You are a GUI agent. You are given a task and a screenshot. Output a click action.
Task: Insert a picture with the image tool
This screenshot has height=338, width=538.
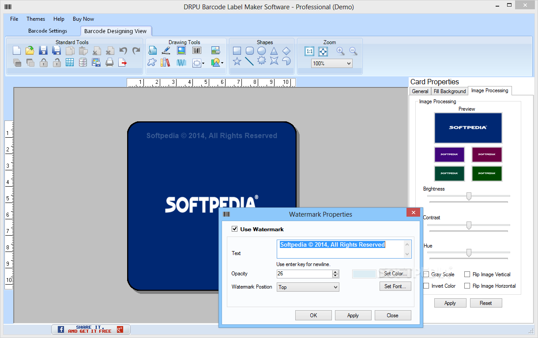click(x=181, y=51)
